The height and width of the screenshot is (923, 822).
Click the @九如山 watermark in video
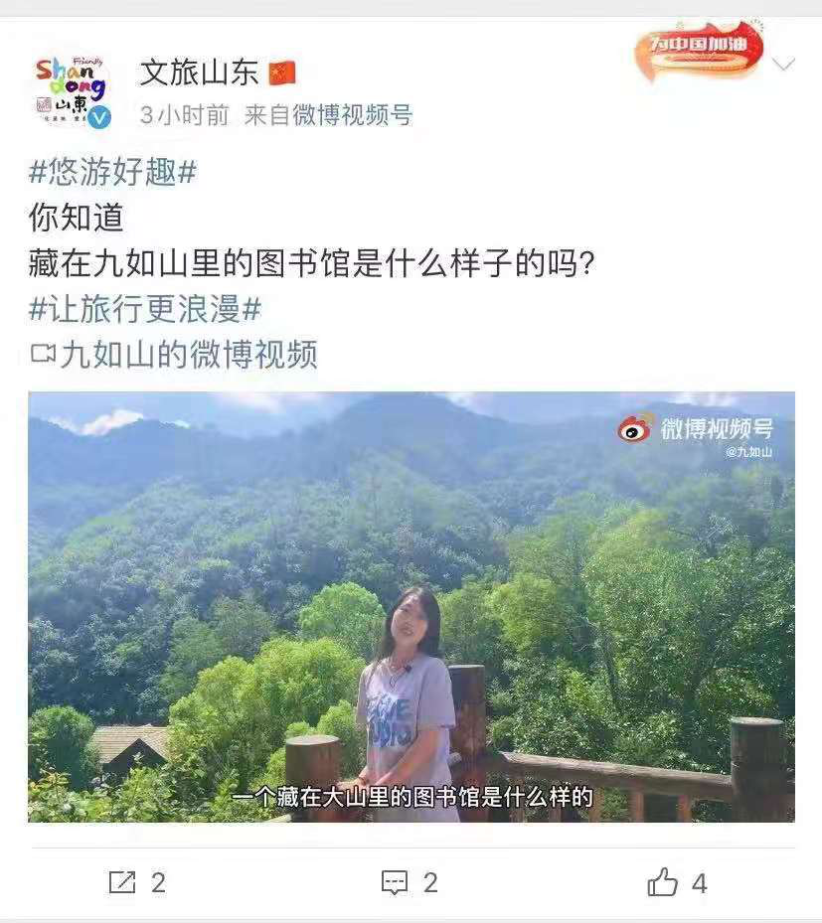coord(748,451)
